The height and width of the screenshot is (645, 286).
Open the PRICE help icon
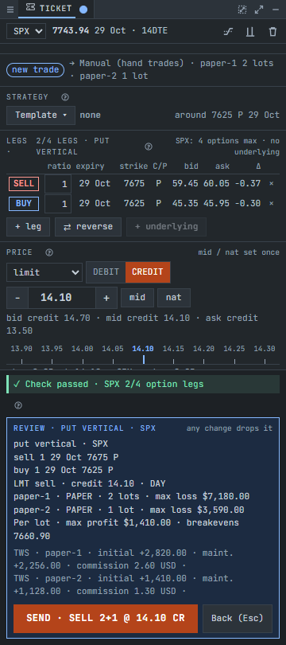49,252
